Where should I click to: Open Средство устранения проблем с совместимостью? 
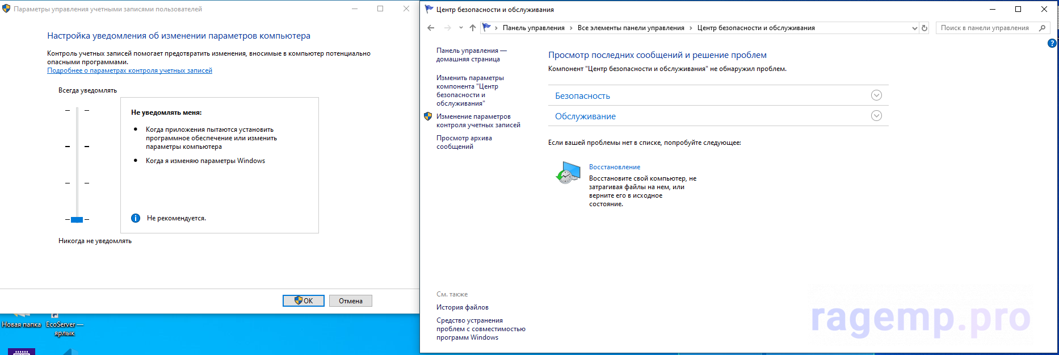[481, 329]
